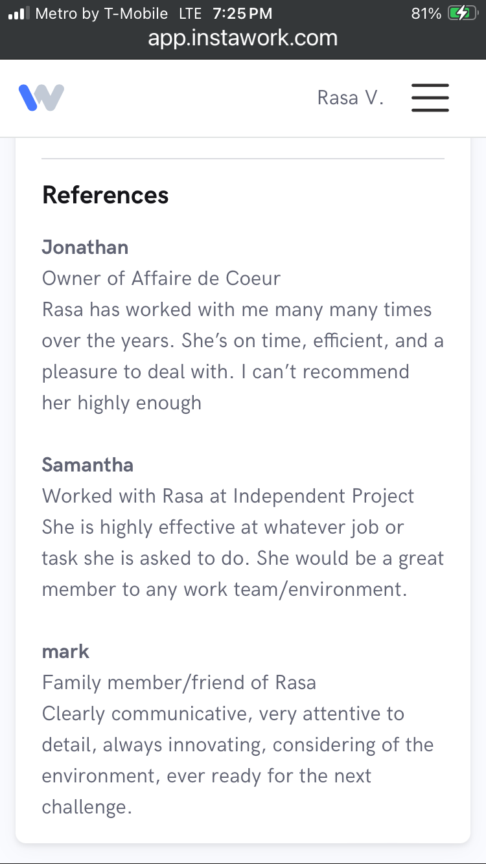Image resolution: width=486 pixels, height=864 pixels.
Task: Tap the app.instawork.com address bar
Action: click(x=243, y=38)
